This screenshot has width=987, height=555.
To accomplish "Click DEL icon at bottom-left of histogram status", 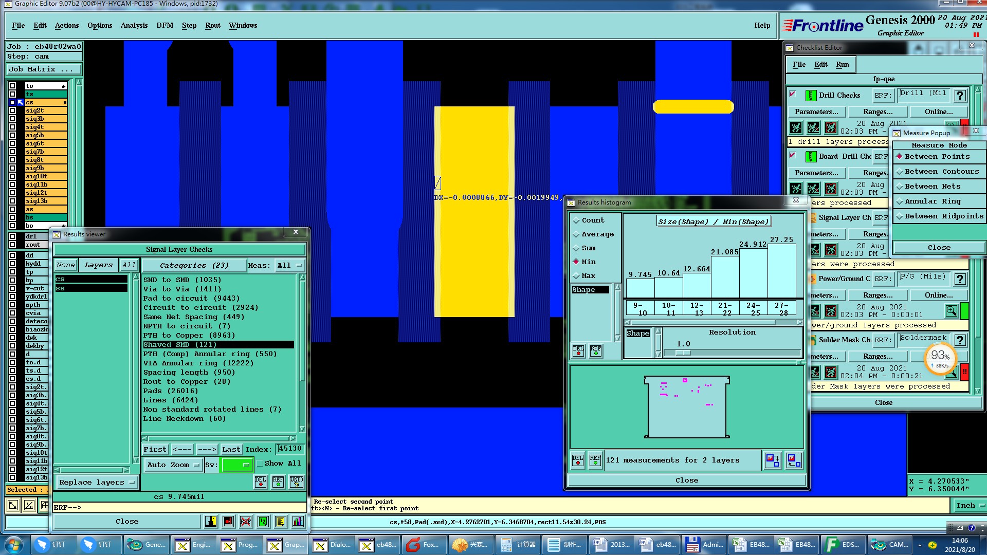I will coord(578,460).
